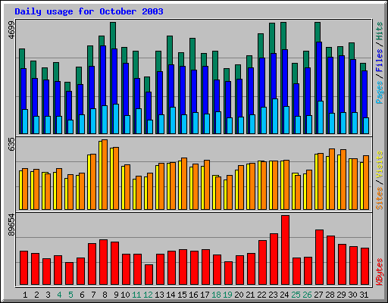The width and height of the screenshot is (388, 303).
Task: Click the 'Daily usage for October 2003' title
Action: (89, 11)
